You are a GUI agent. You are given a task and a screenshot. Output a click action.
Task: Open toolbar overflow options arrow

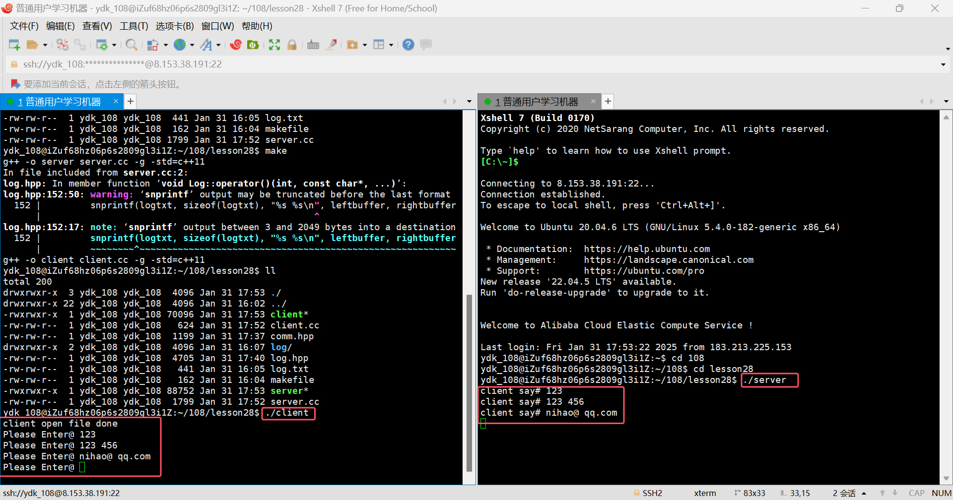click(x=948, y=49)
